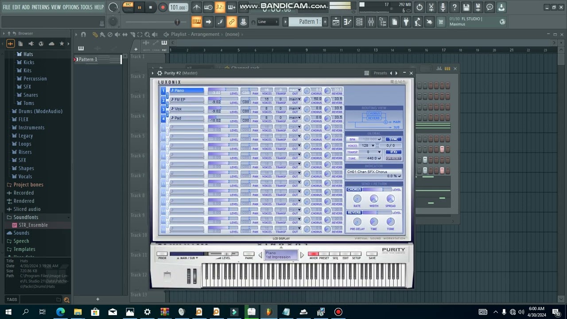Switch to PAT/SONG mode toggle
The height and width of the screenshot is (319, 567).
(x=128, y=7)
